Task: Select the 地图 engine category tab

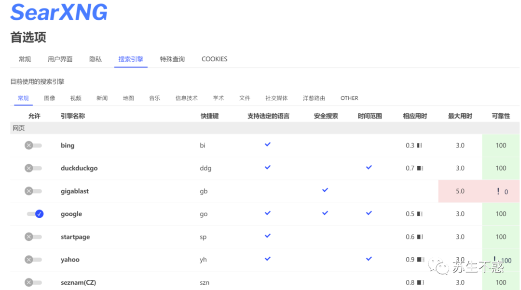Action: point(128,98)
